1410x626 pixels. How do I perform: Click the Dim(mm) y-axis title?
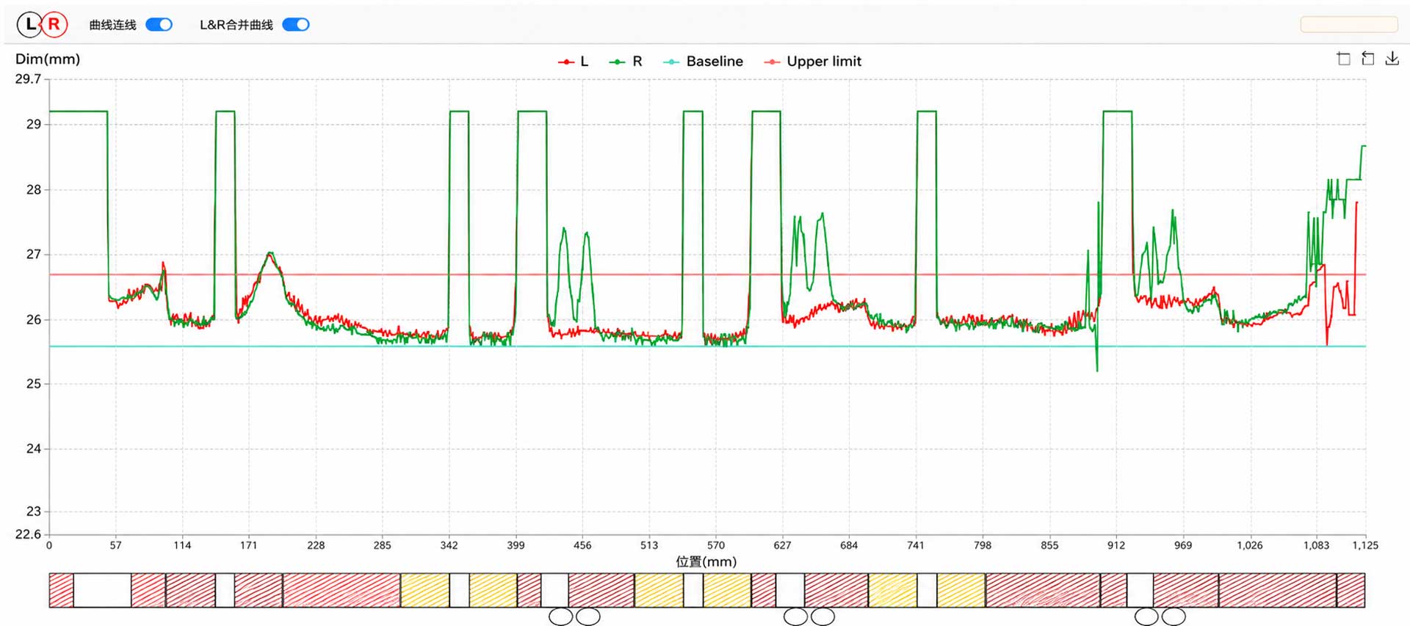[48, 59]
